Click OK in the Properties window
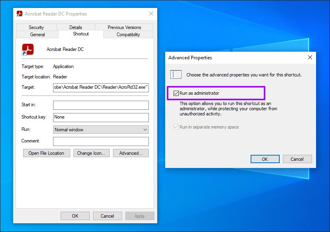The image size is (330, 232). [75, 216]
